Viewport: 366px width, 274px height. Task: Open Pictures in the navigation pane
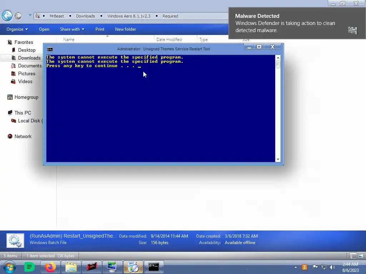[26, 73]
